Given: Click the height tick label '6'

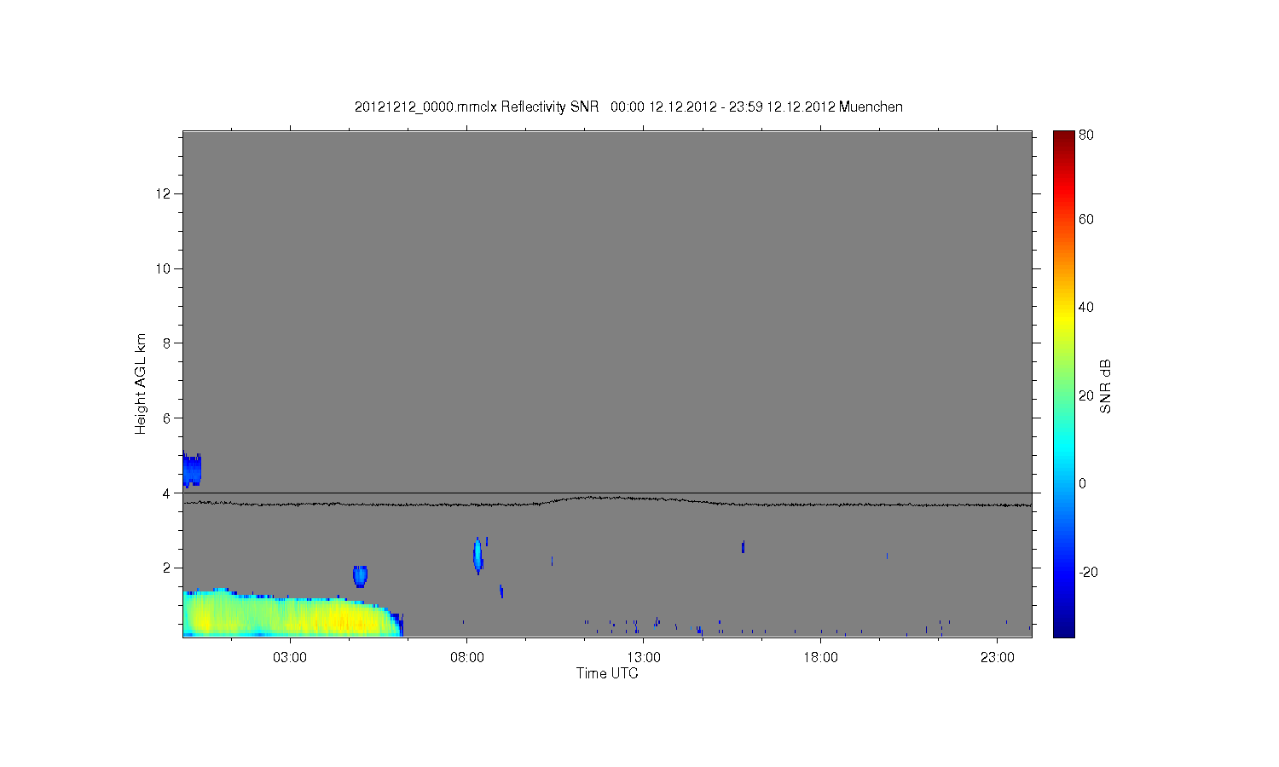Looking at the screenshot, I should tap(168, 418).
